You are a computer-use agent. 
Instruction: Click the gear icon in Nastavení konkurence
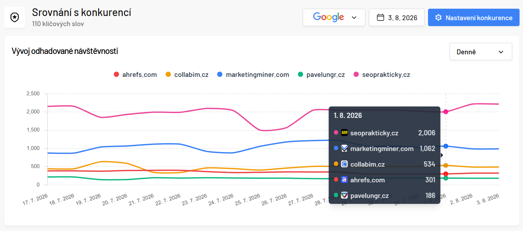pos(438,18)
